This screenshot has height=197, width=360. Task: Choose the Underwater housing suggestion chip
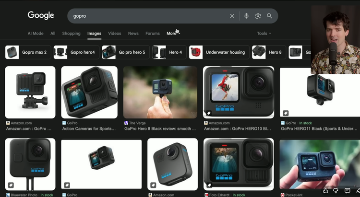[219, 52]
